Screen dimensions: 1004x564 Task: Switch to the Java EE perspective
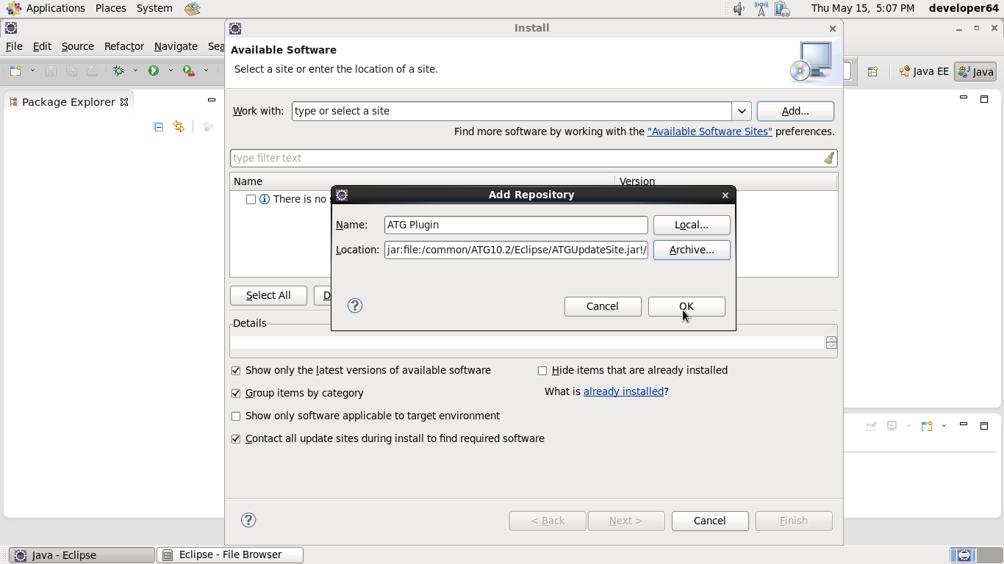(924, 71)
